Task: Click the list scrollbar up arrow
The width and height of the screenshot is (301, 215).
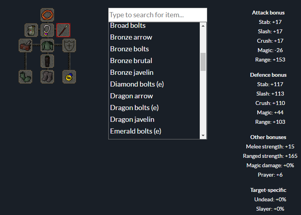Action: (203, 26)
